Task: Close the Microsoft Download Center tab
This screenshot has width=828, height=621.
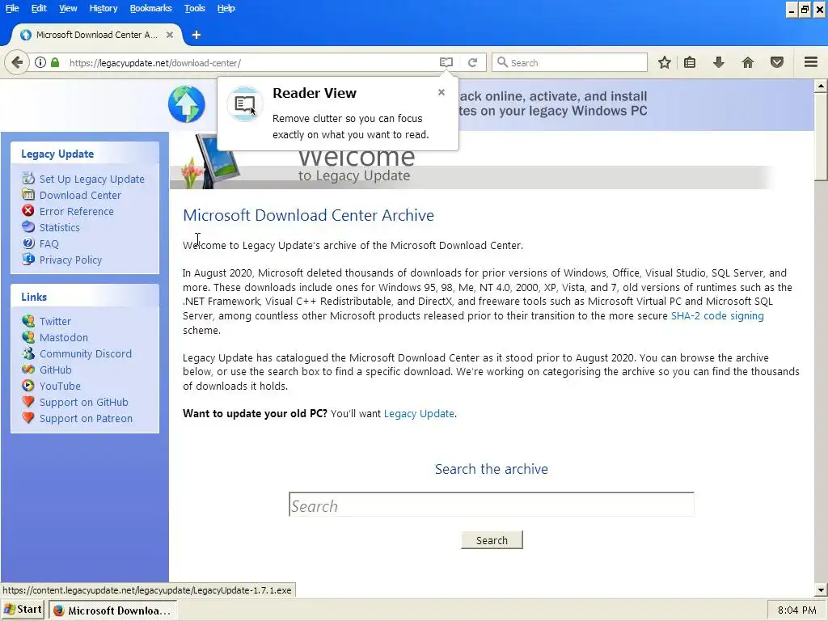Action: [x=170, y=35]
